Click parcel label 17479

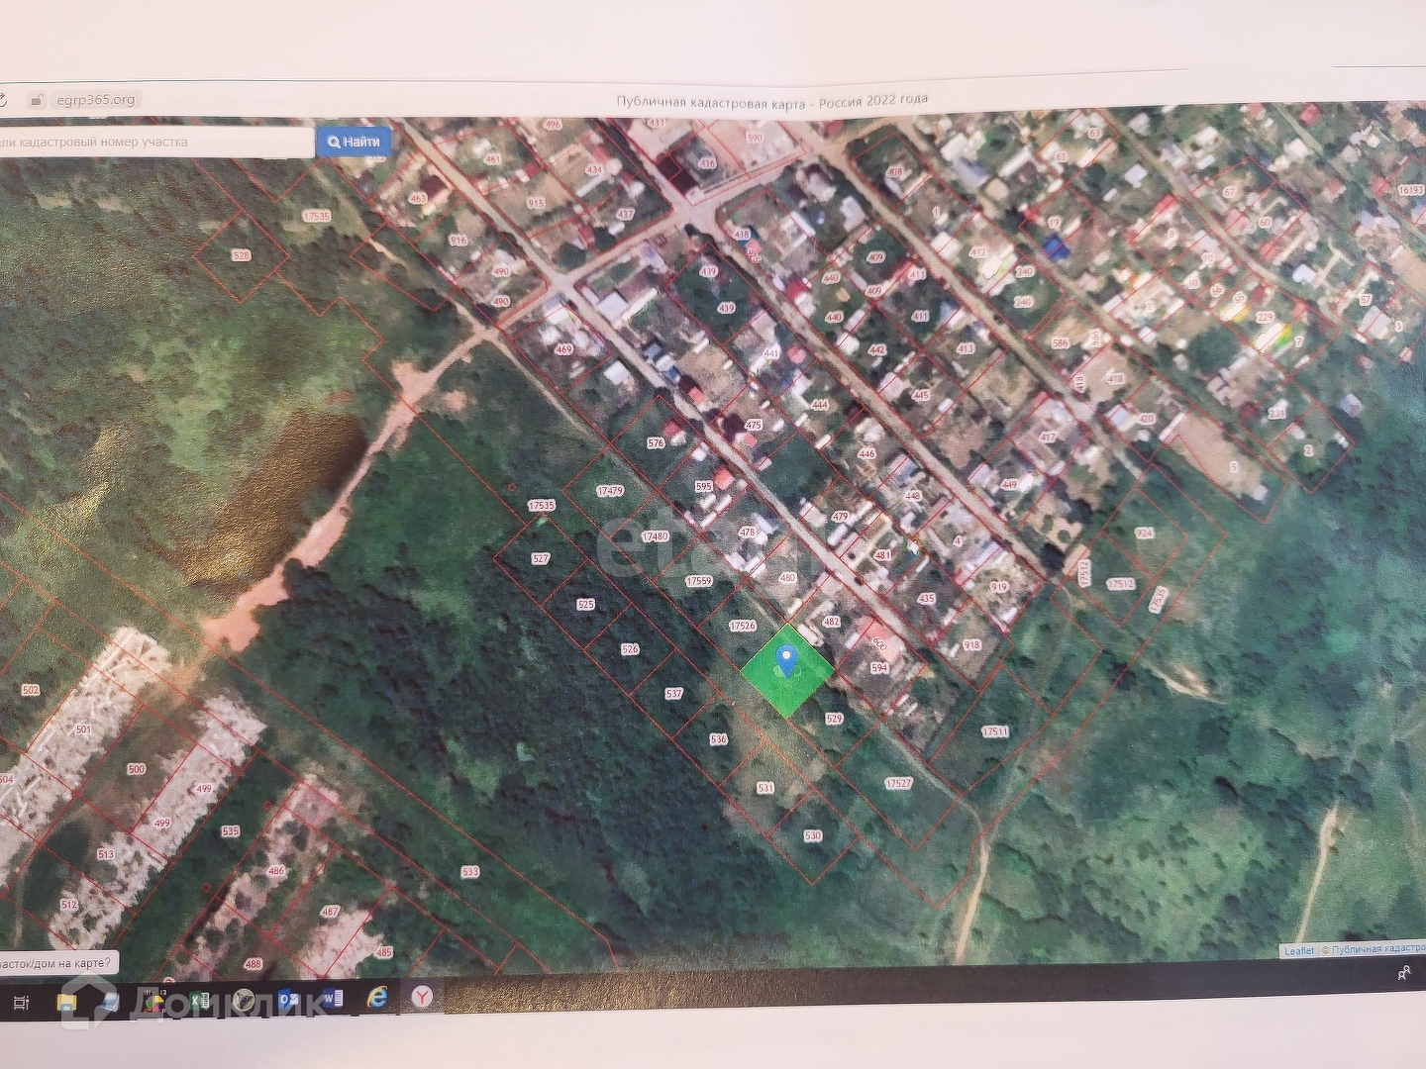click(x=610, y=491)
